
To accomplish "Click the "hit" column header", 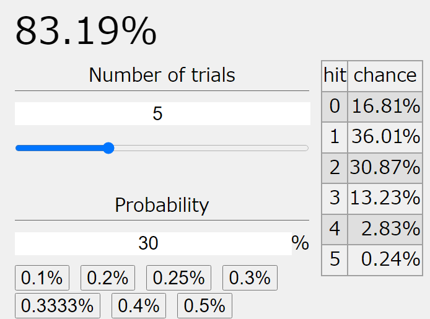I will (x=335, y=76).
